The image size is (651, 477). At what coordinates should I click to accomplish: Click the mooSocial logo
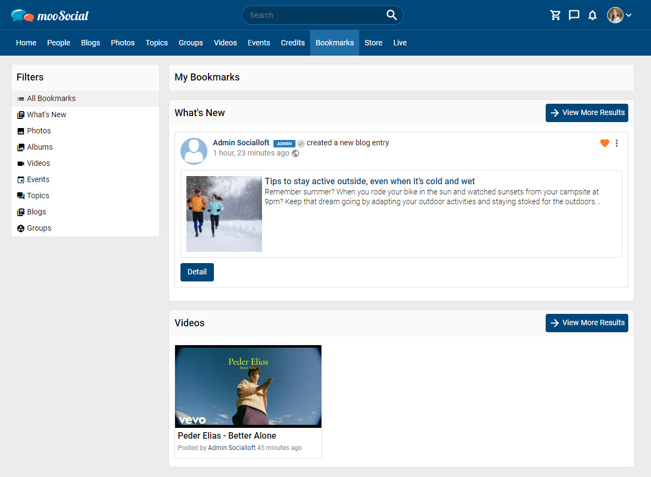pyautogui.click(x=50, y=16)
